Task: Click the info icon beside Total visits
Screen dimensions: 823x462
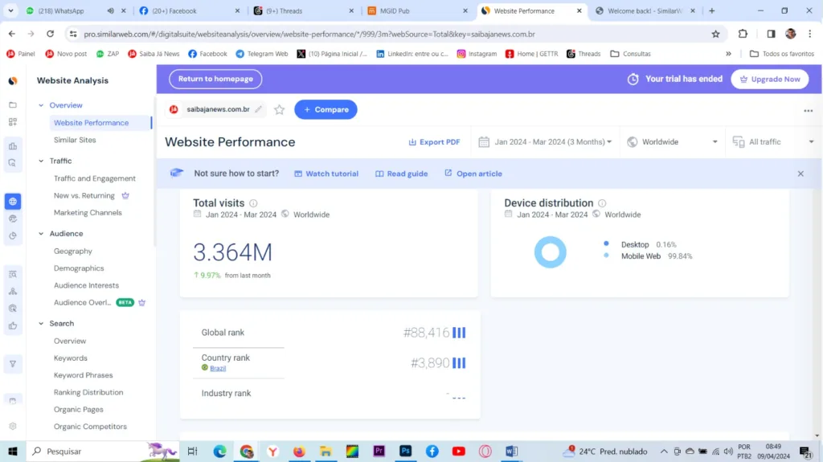Action: click(x=253, y=203)
